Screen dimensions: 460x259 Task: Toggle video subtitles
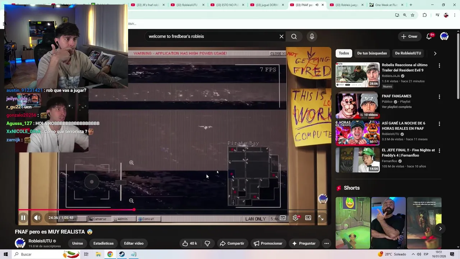click(x=283, y=218)
